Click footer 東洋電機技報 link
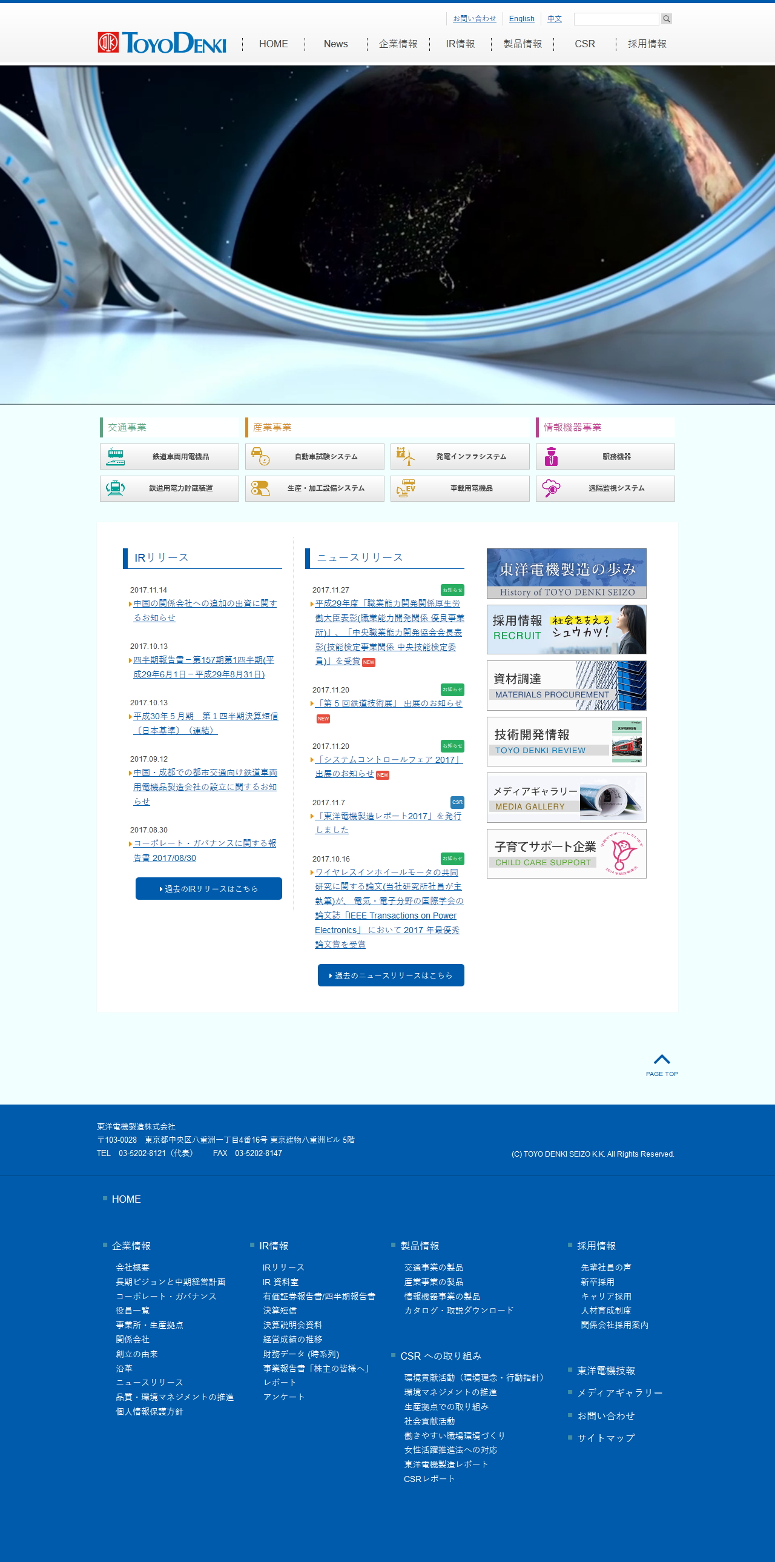775x1562 pixels. point(606,1371)
